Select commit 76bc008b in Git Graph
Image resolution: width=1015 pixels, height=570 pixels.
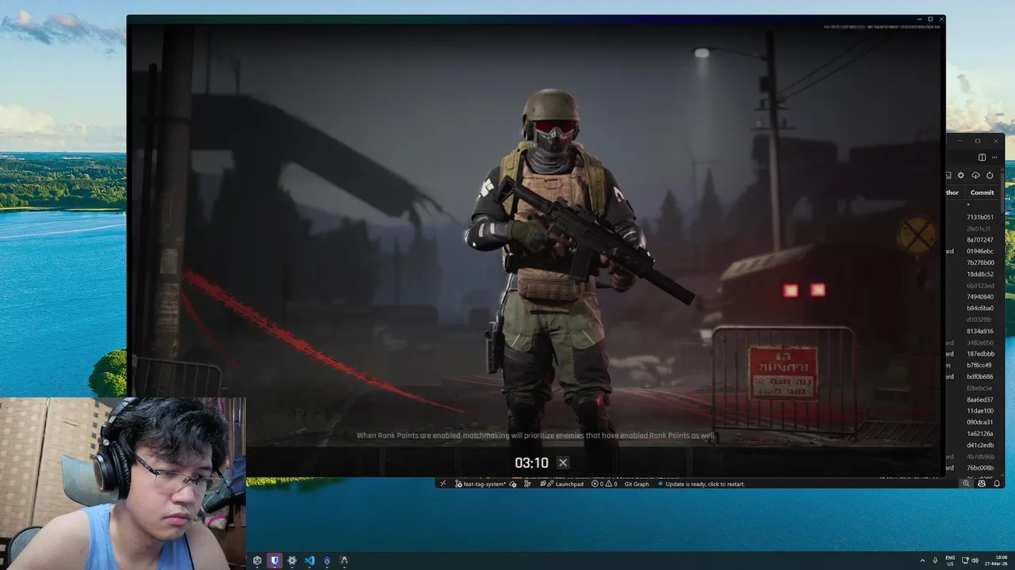pyautogui.click(x=980, y=468)
